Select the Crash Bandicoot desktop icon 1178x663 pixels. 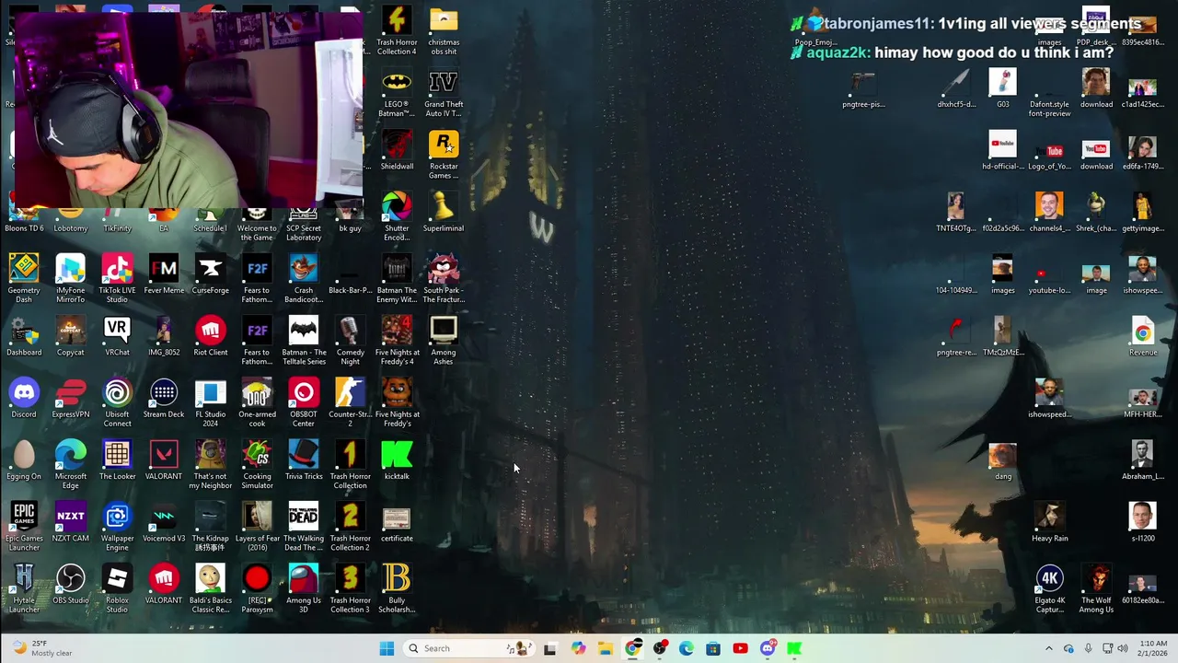304,278
